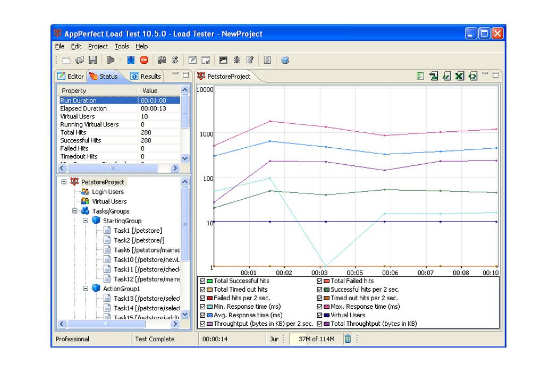
Task: Collapse the PetstoreProject tree node
Action: point(64,182)
